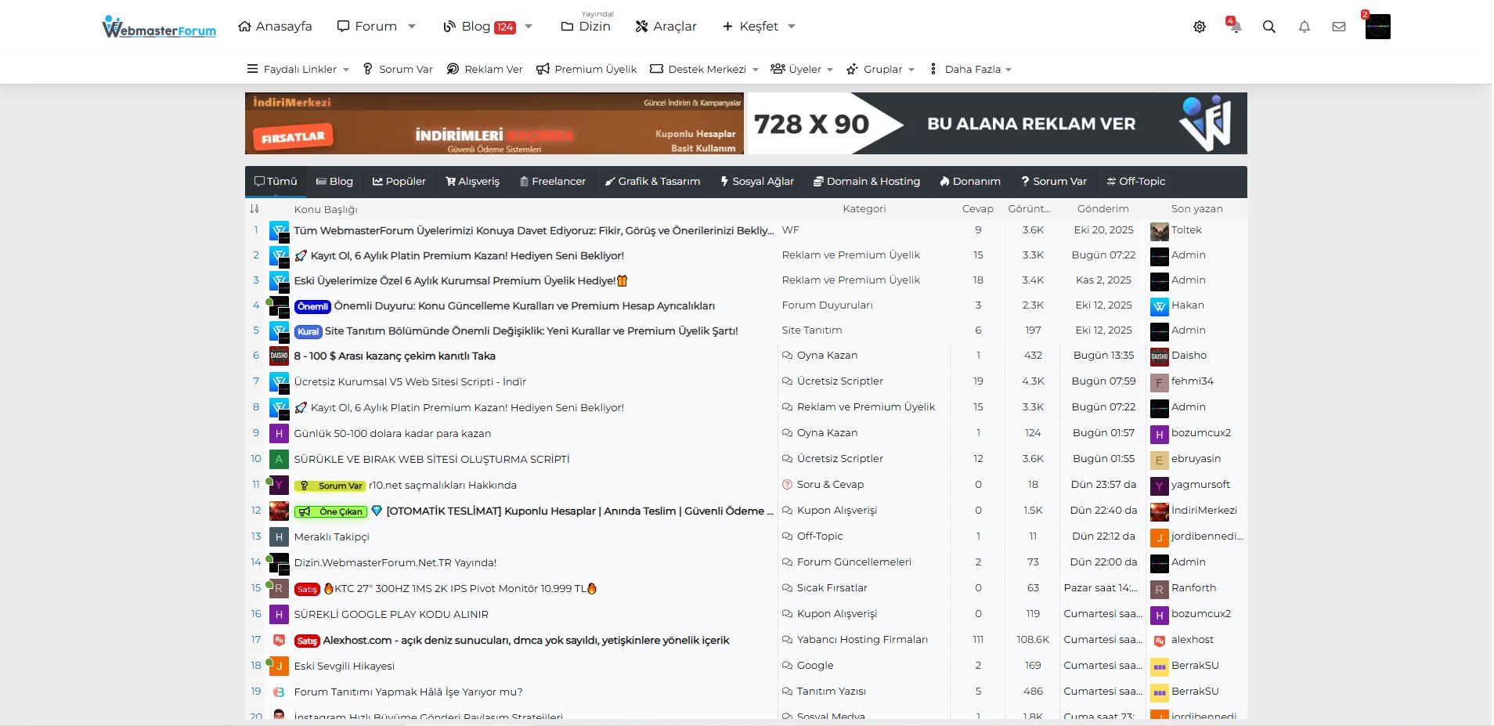Expand the Keşfet dropdown
Image resolution: width=1494 pixels, height=726 pixels.
tap(792, 26)
